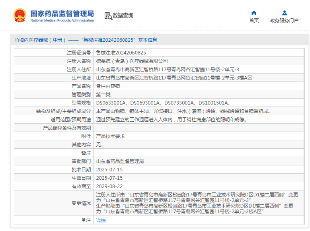Click the 首页 home icon
Screen dimensions: 310x231
254,13
